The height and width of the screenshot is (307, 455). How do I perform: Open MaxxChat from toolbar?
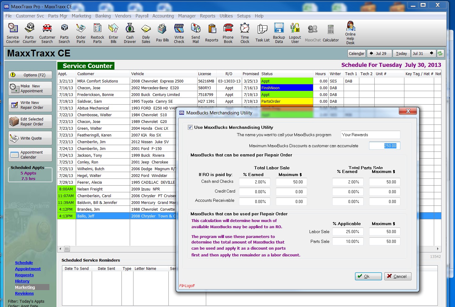pyautogui.click(x=313, y=33)
